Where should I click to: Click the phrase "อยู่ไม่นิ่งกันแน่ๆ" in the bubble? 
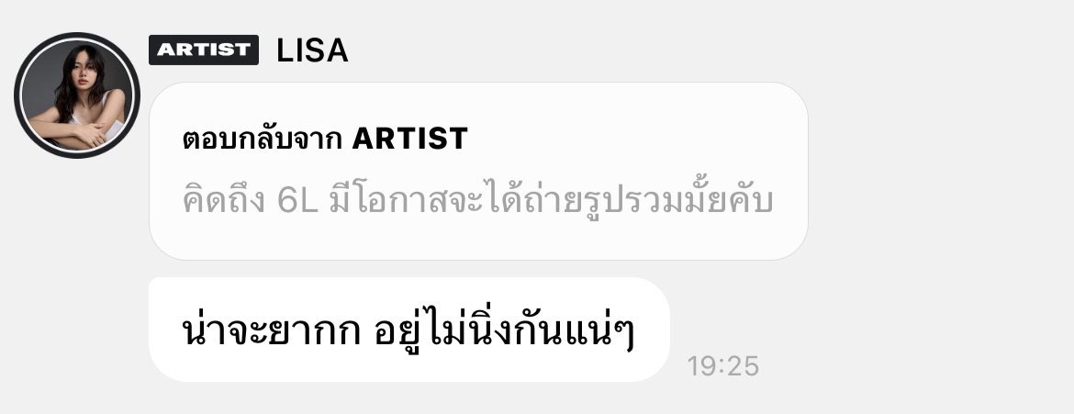(x=503, y=332)
